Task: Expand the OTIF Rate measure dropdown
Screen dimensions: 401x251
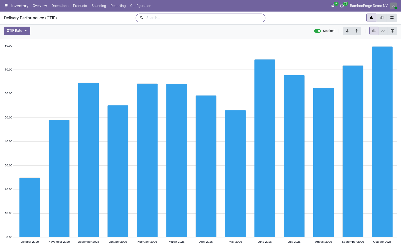Action: 17,31
